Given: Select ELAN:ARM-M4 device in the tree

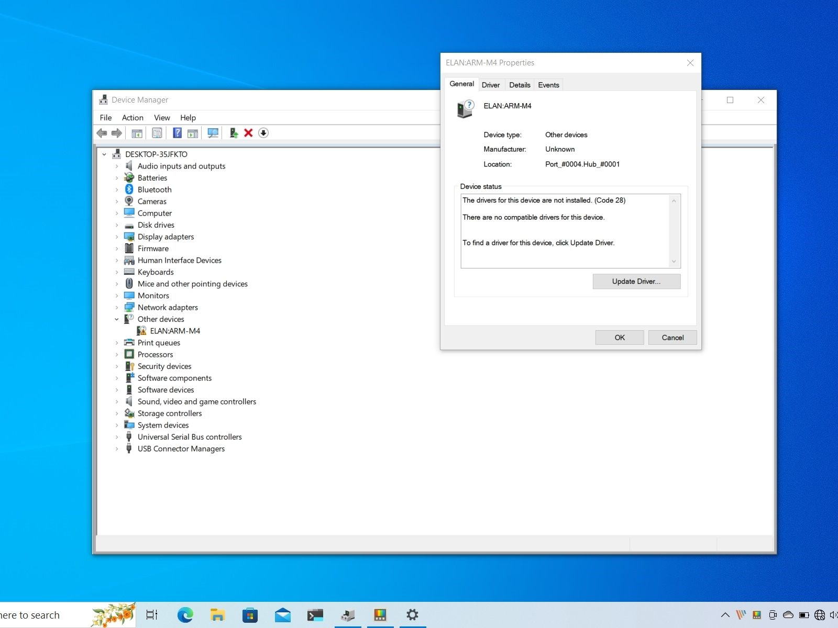Looking at the screenshot, I should coord(175,331).
